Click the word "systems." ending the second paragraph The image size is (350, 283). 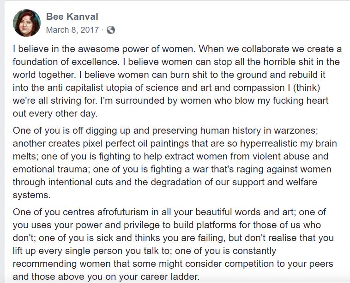pyautogui.click(x=30, y=195)
